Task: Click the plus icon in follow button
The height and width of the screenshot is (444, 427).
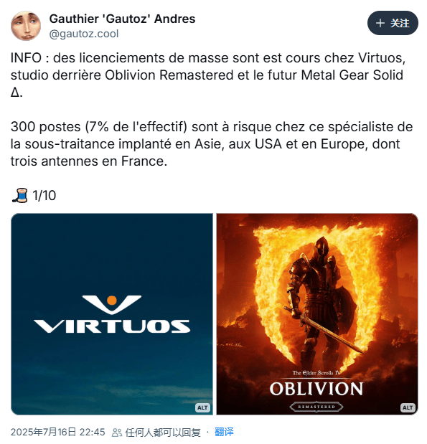Action: (x=380, y=23)
